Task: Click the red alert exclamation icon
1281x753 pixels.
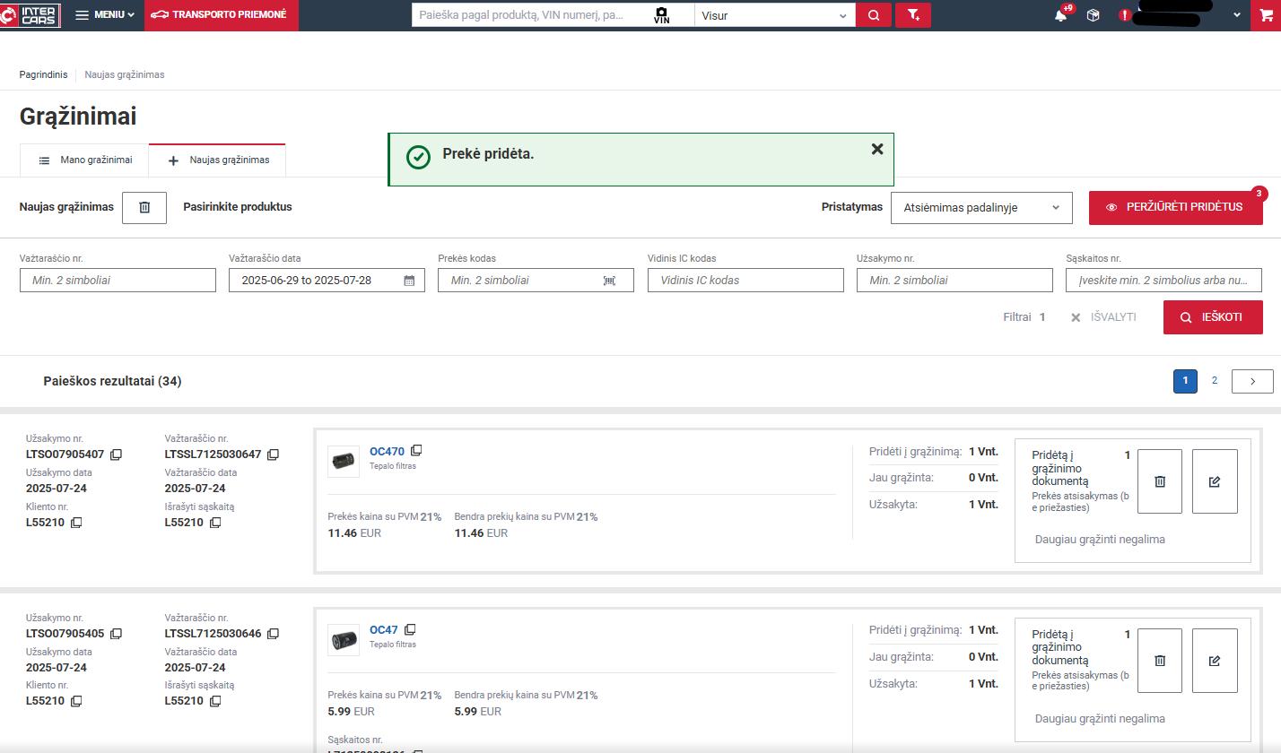Action: click(x=1124, y=15)
